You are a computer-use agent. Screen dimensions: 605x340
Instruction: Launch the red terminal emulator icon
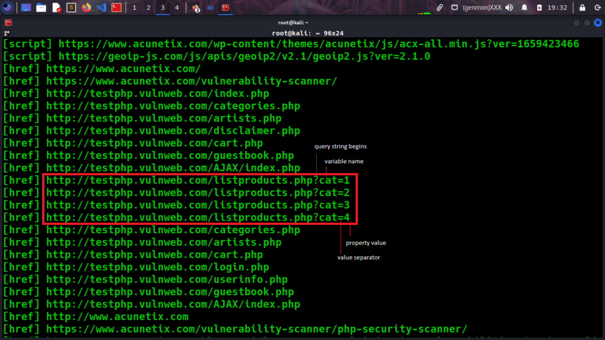[x=117, y=8]
